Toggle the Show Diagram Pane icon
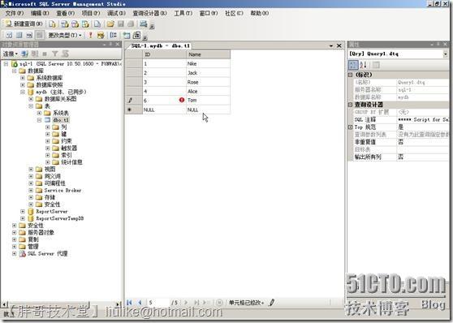Screen dimensions: 453x323 [x=9, y=35]
